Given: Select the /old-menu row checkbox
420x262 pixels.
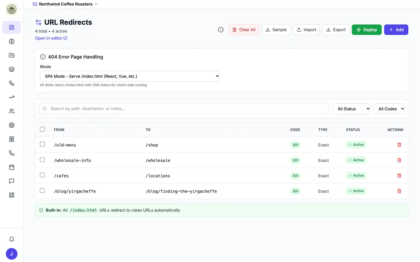Looking at the screenshot, I should click(42, 144).
